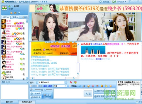Switch to 聊天大厅 bottom tab
142x104 pixels.
9,102
